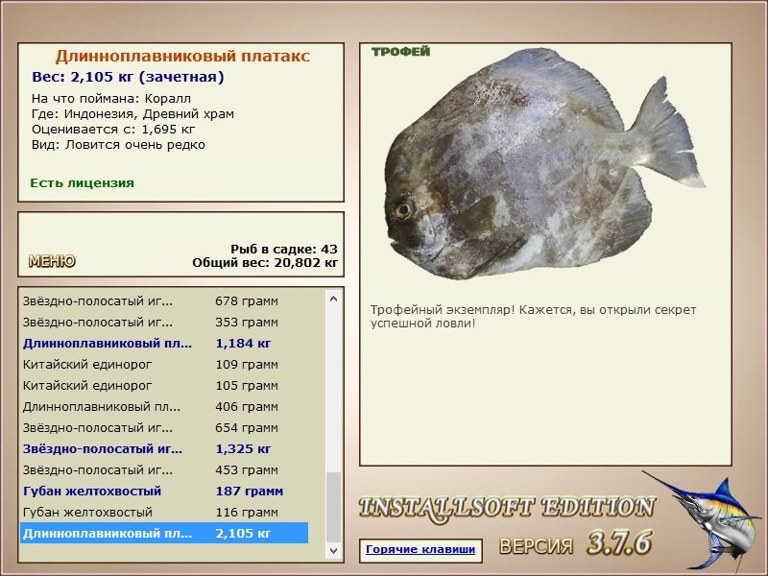Viewport: 768px width, 576px height.
Task: Select the Звёздно-полосатый row weighing 353 грамм
Action: coord(164,323)
